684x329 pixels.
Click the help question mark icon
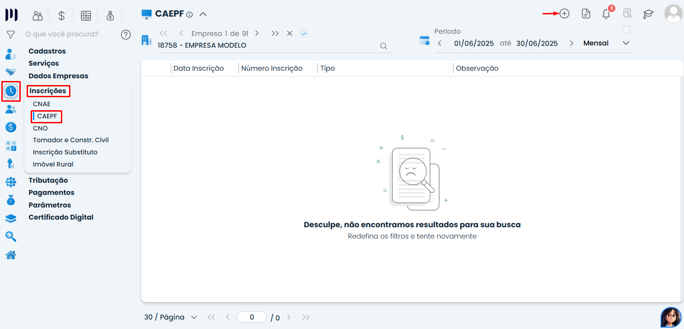(126, 34)
